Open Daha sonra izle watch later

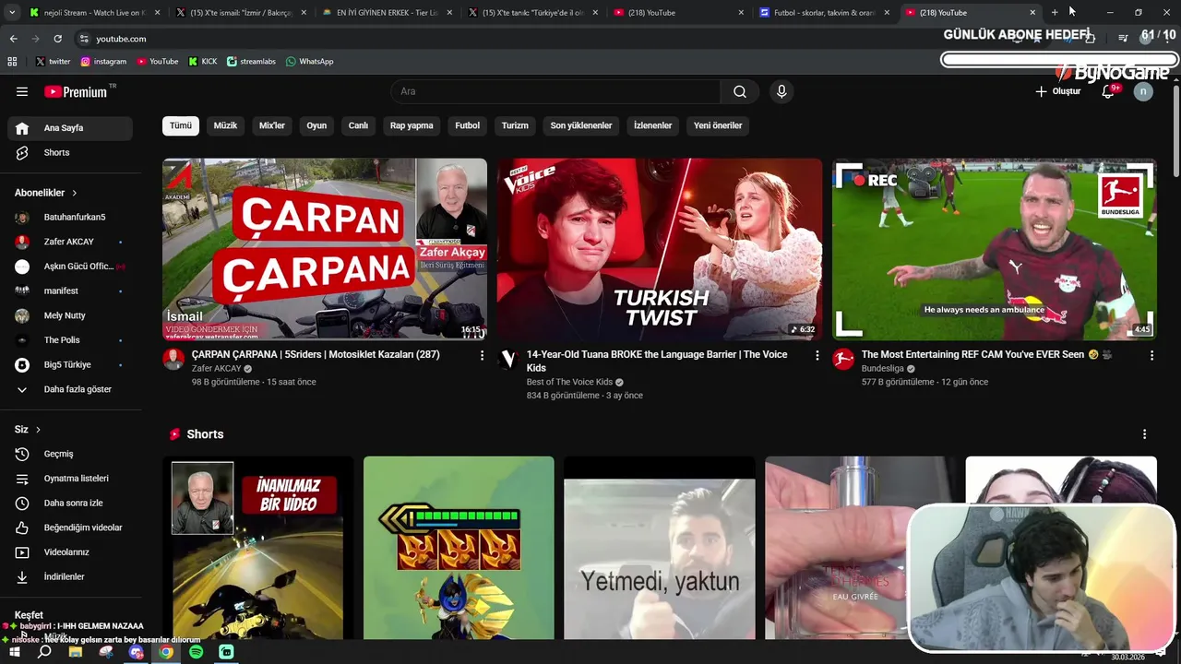(70, 503)
